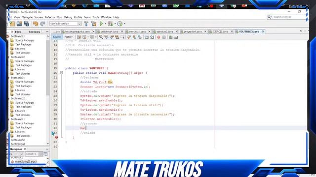Select Libraries under Bootcamp31
The width and height of the screenshot is (316, 177).
(x=20, y=90)
